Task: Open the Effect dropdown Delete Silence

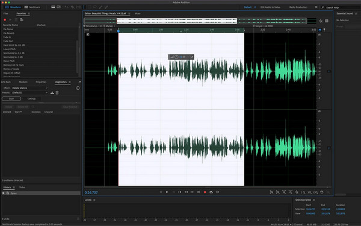Action: point(29,88)
